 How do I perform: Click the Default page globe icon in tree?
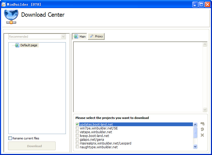coord(17,45)
